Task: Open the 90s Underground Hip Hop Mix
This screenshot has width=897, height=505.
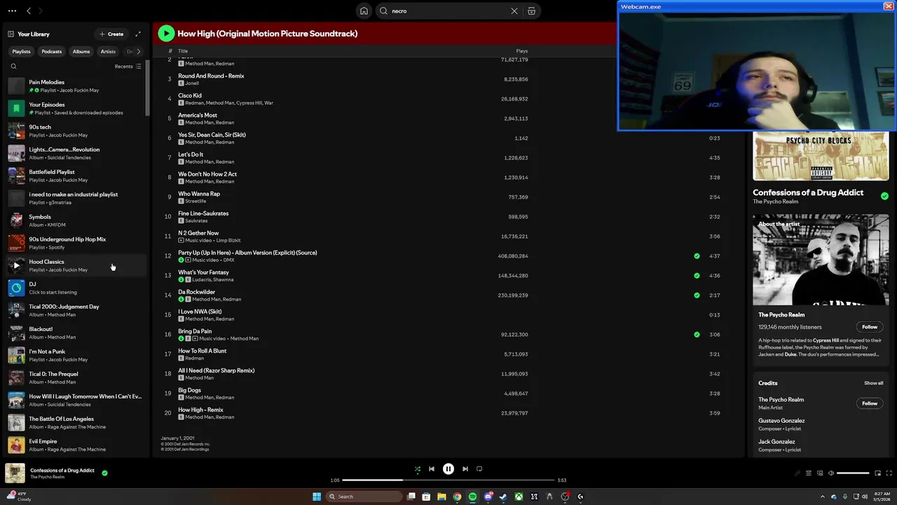Action: point(76,243)
